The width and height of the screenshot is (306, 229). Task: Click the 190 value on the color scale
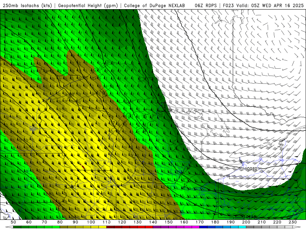click(231, 222)
